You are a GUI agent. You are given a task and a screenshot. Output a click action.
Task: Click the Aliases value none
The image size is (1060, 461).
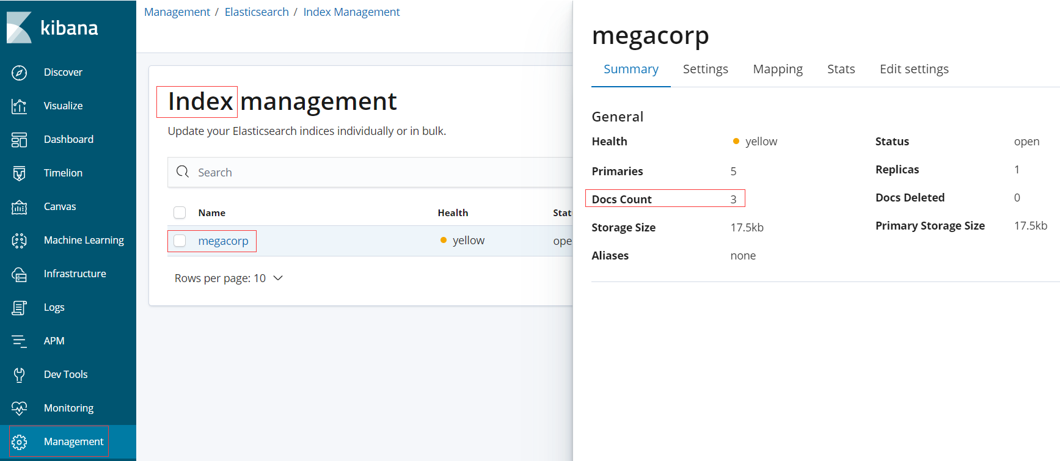click(743, 255)
